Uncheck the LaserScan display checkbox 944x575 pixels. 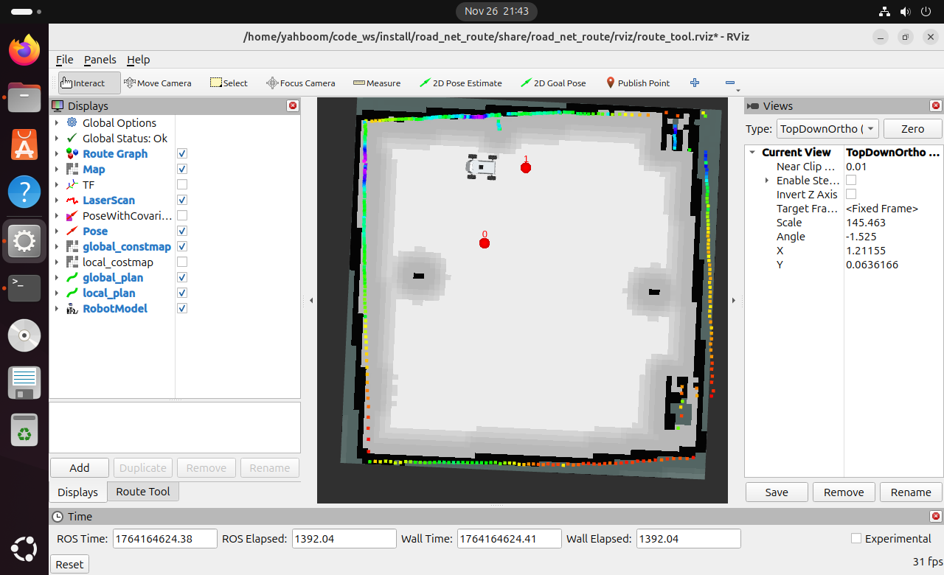click(x=182, y=200)
